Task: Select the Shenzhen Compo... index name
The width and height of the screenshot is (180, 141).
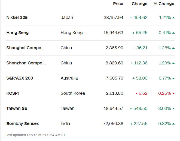Action: click(26, 63)
